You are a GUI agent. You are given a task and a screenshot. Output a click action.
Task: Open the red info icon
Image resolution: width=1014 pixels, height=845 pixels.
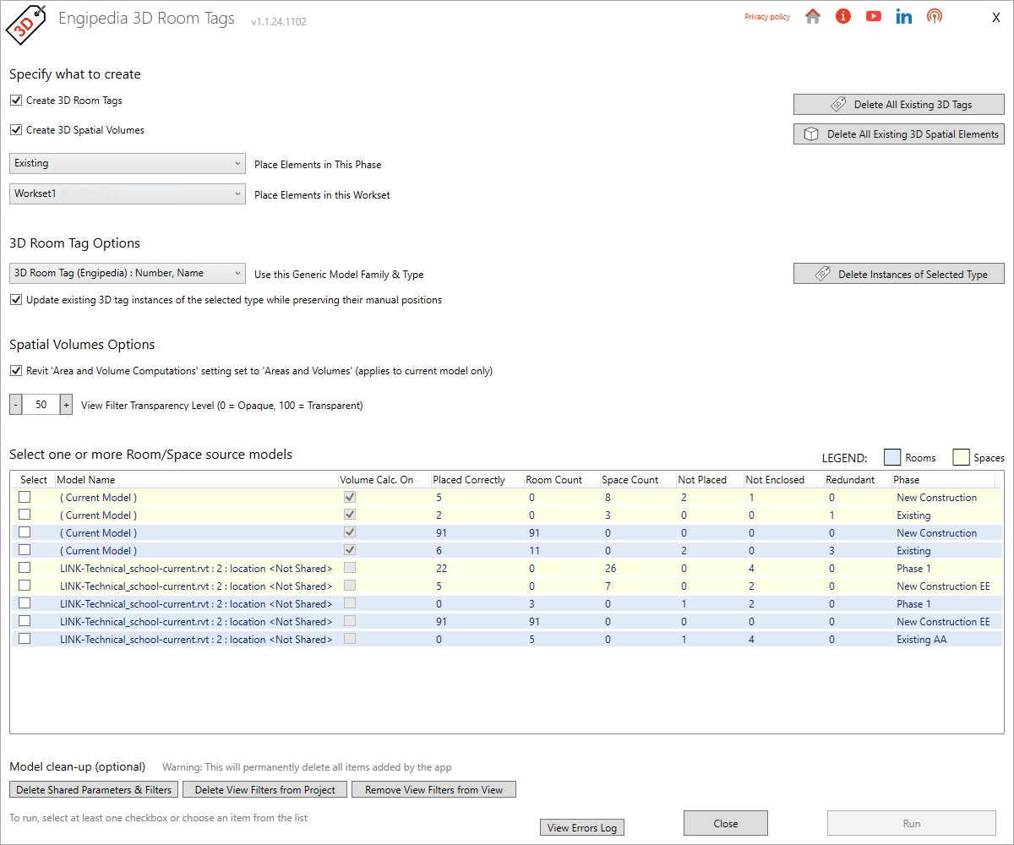click(843, 16)
